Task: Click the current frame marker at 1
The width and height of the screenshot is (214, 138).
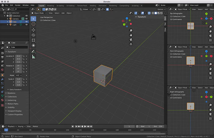Action: pos(6,130)
